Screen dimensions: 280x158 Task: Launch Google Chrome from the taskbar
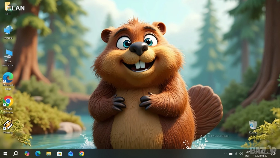81,154
